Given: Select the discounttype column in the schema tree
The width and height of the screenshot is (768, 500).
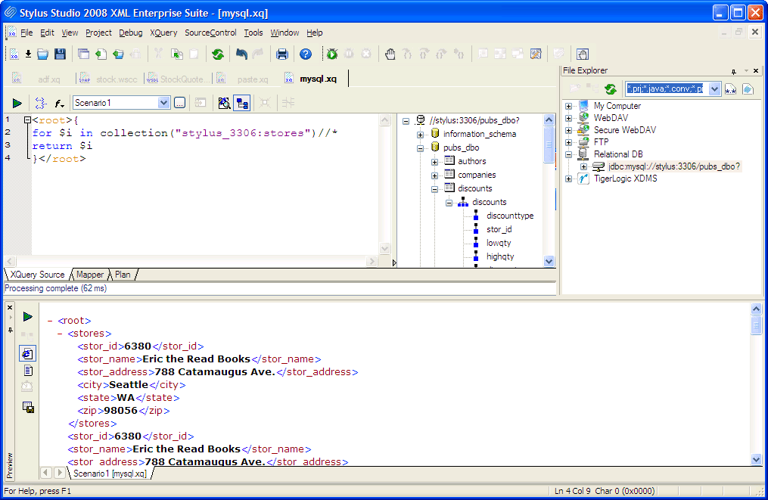Looking at the screenshot, I should click(510, 216).
